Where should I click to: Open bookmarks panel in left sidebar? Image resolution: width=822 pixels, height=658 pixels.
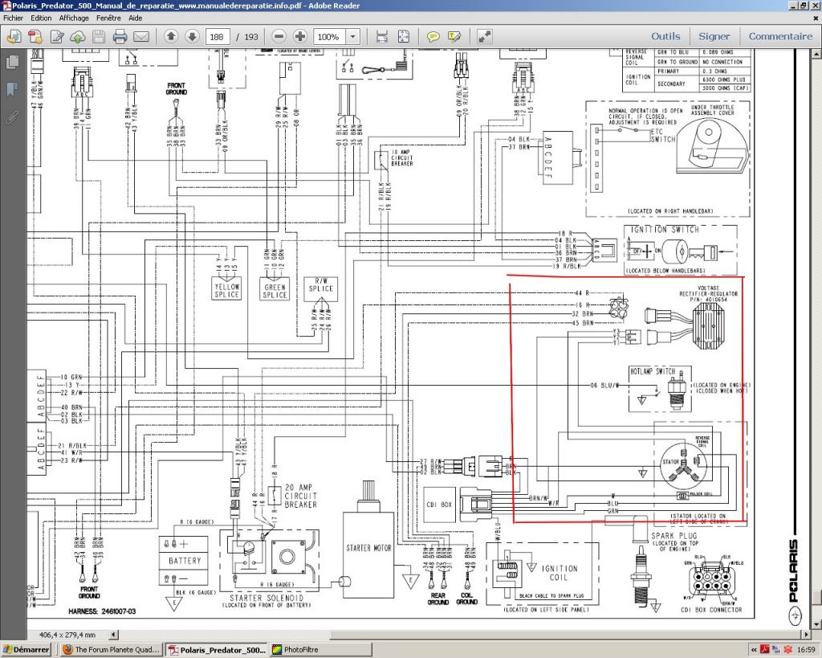point(12,90)
